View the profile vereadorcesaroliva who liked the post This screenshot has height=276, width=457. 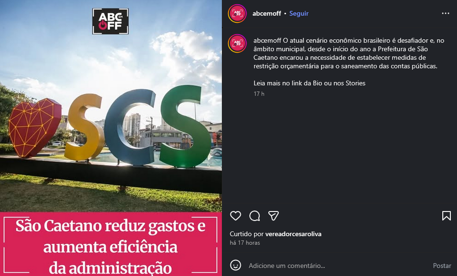pos(293,234)
